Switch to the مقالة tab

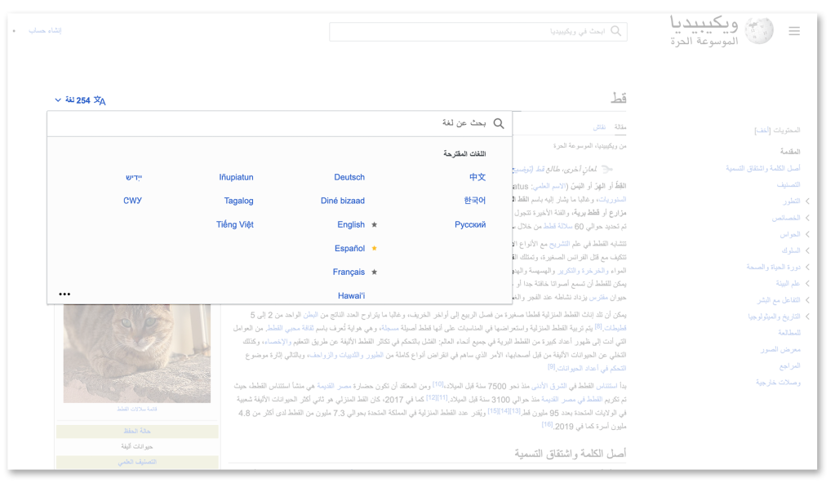[x=620, y=126]
